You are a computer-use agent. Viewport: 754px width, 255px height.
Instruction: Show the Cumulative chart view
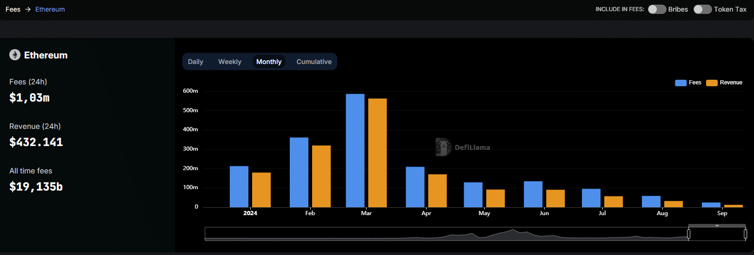(x=314, y=62)
